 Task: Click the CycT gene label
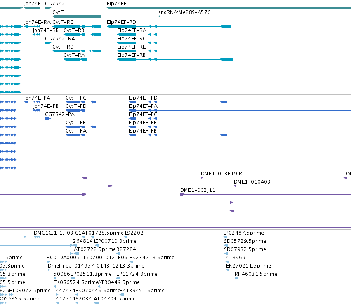click(x=58, y=12)
